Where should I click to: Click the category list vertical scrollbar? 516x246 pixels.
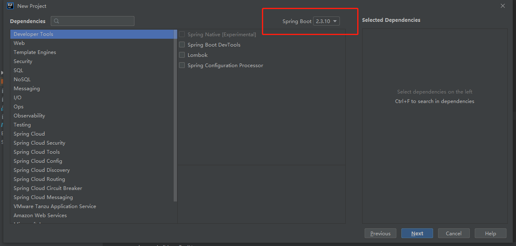click(x=175, y=115)
